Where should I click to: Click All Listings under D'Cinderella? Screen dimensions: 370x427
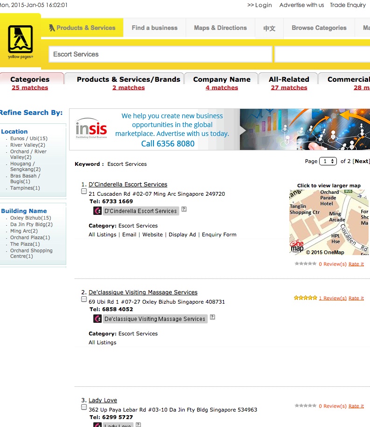[102, 235]
